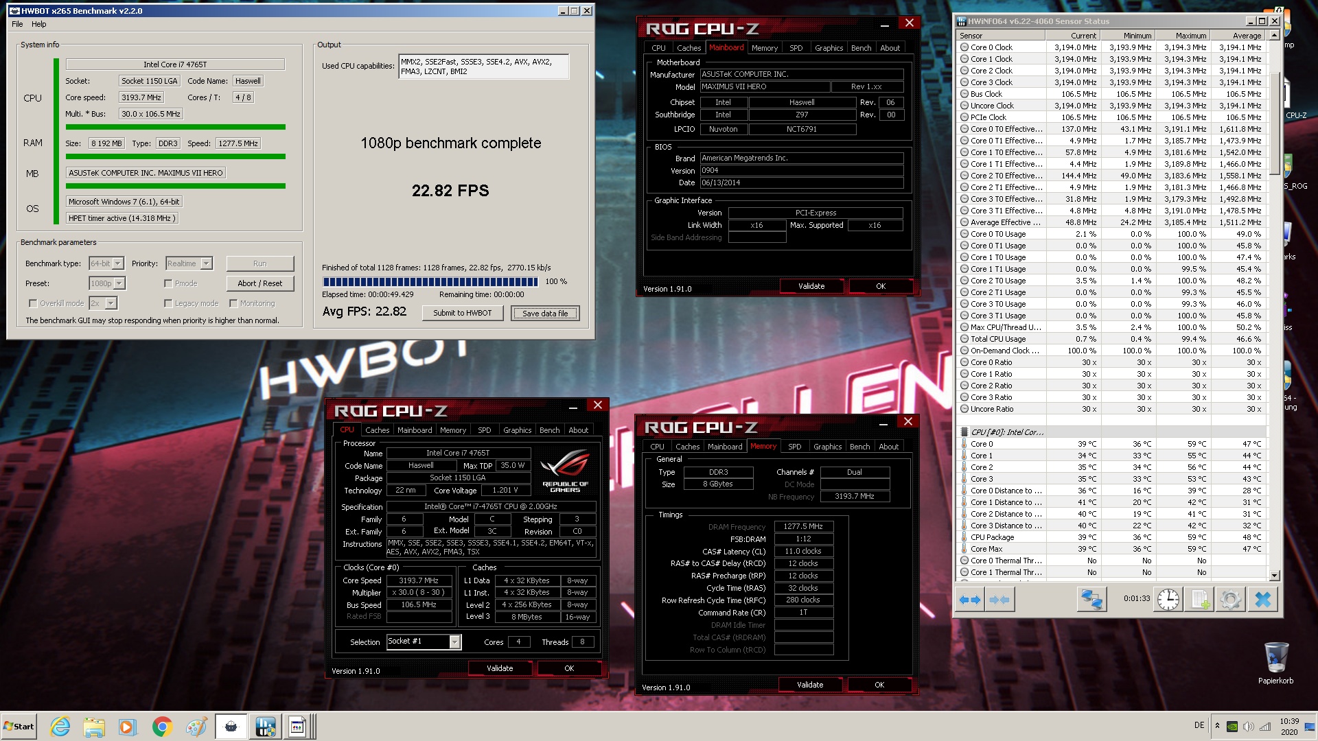Open Papierkorb recycle bin desktop icon

(1275, 663)
